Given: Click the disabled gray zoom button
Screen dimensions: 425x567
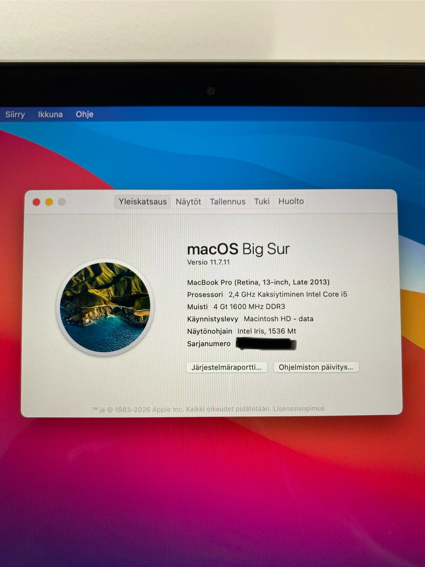Looking at the screenshot, I should pos(62,202).
